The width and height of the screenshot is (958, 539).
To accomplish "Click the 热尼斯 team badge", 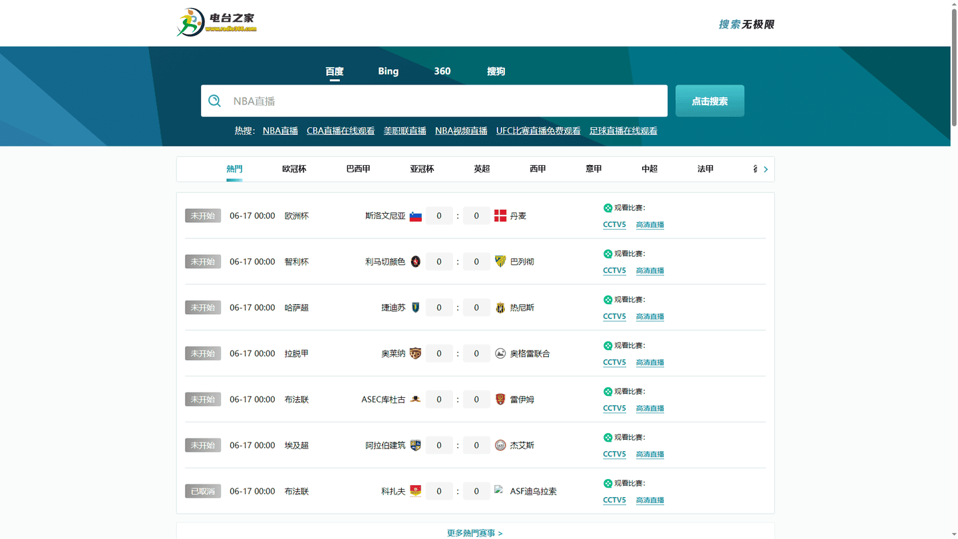I will pyautogui.click(x=500, y=308).
